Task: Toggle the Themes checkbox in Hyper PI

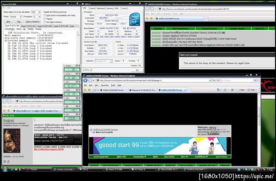Action: (45, 19)
